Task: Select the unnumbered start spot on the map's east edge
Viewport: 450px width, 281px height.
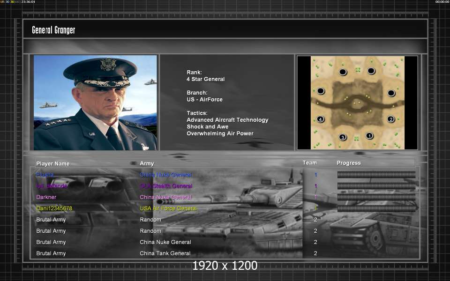Action: pos(391,93)
